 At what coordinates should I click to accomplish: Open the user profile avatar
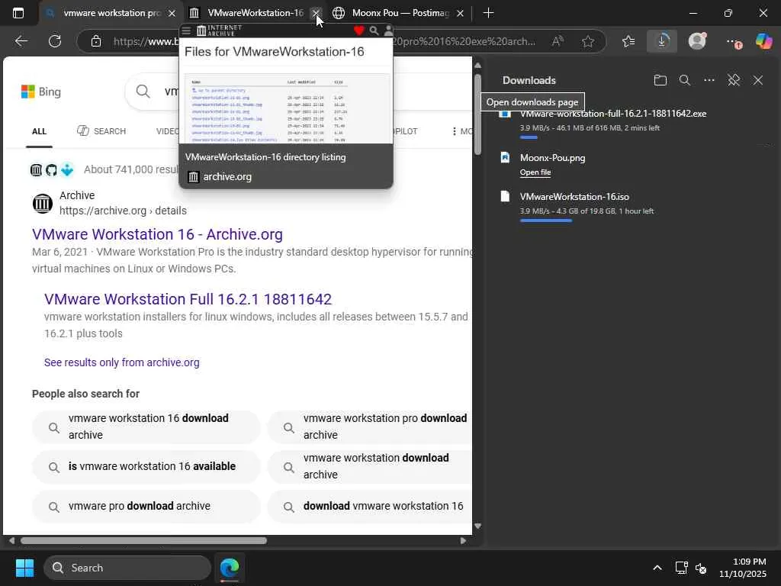(x=697, y=41)
